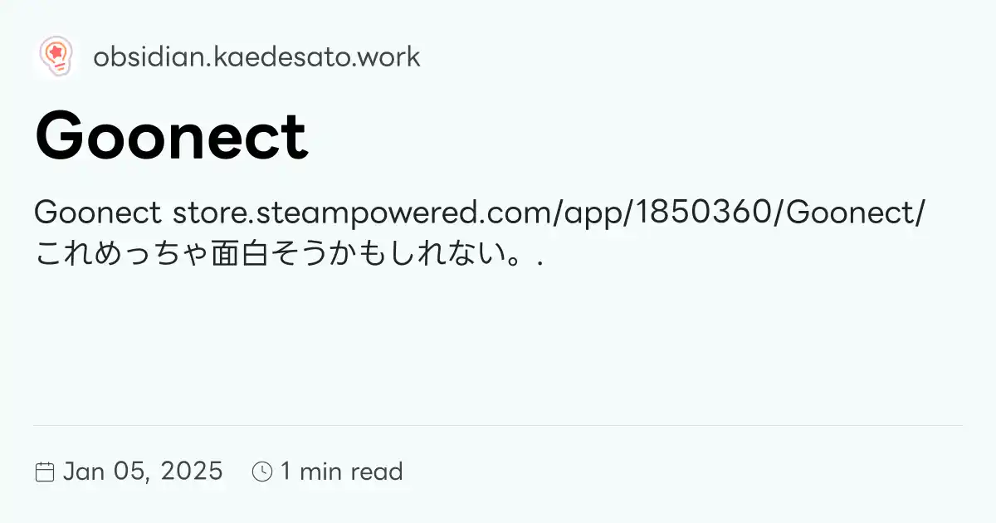Click the word Goonect starting the description
Image resolution: width=996 pixels, height=523 pixels.
pos(98,213)
